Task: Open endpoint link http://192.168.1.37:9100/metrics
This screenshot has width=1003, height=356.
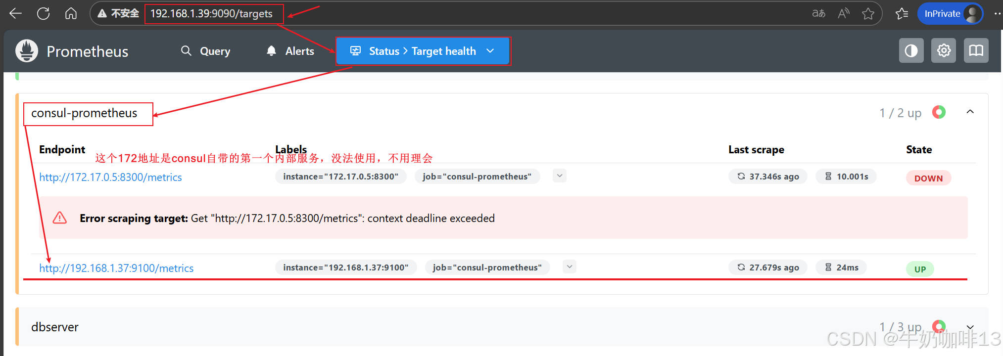Action: point(116,268)
